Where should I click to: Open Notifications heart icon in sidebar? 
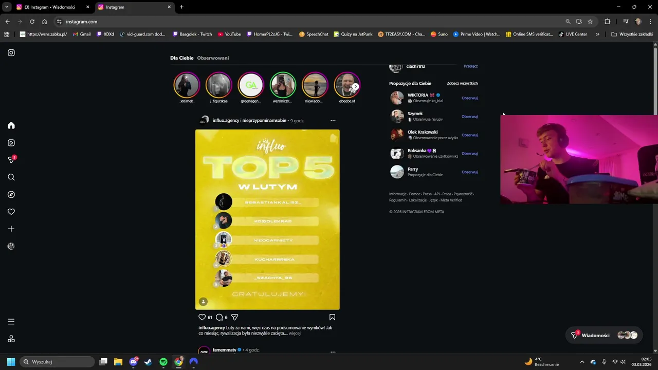pyautogui.click(x=11, y=212)
